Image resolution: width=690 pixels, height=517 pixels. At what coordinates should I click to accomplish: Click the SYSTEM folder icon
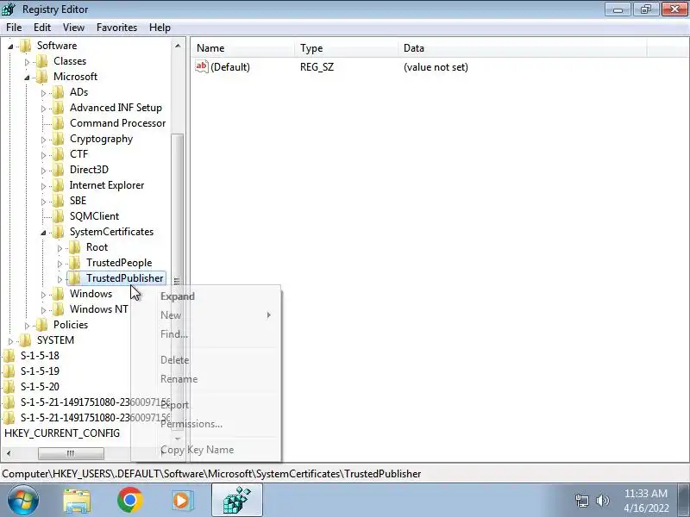tap(26, 340)
